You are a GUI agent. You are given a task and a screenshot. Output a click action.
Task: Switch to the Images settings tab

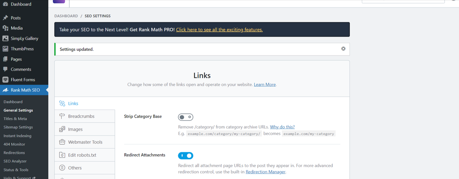coord(85,129)
